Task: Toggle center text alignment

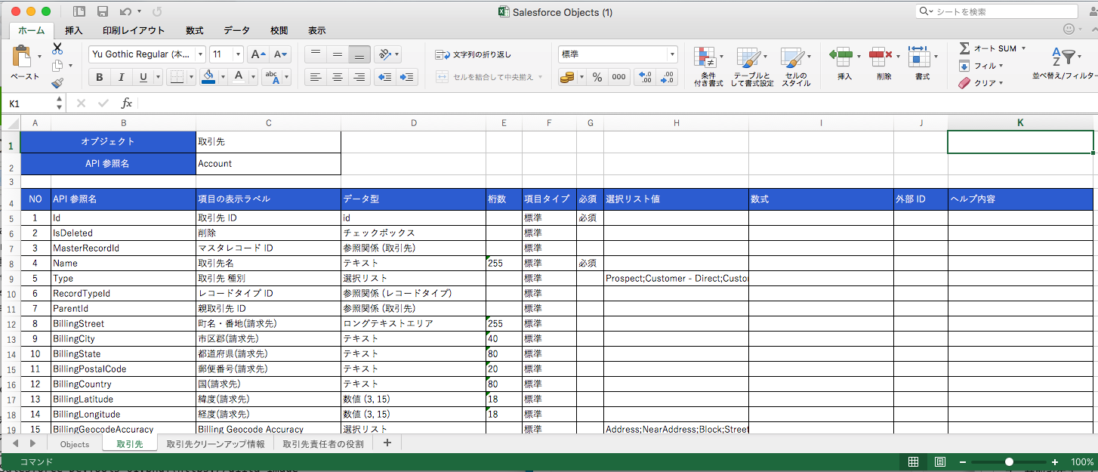Action: [337, 77]
